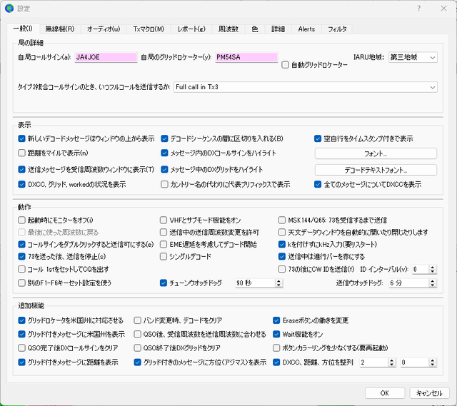Toggle グリッド付きメッセージに米国州を表示
The image size is (457, 406).
tap(21, 334)
